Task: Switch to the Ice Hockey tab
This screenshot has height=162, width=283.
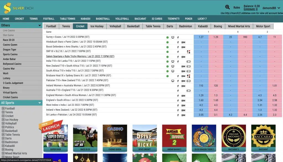Action: (97, 26)
